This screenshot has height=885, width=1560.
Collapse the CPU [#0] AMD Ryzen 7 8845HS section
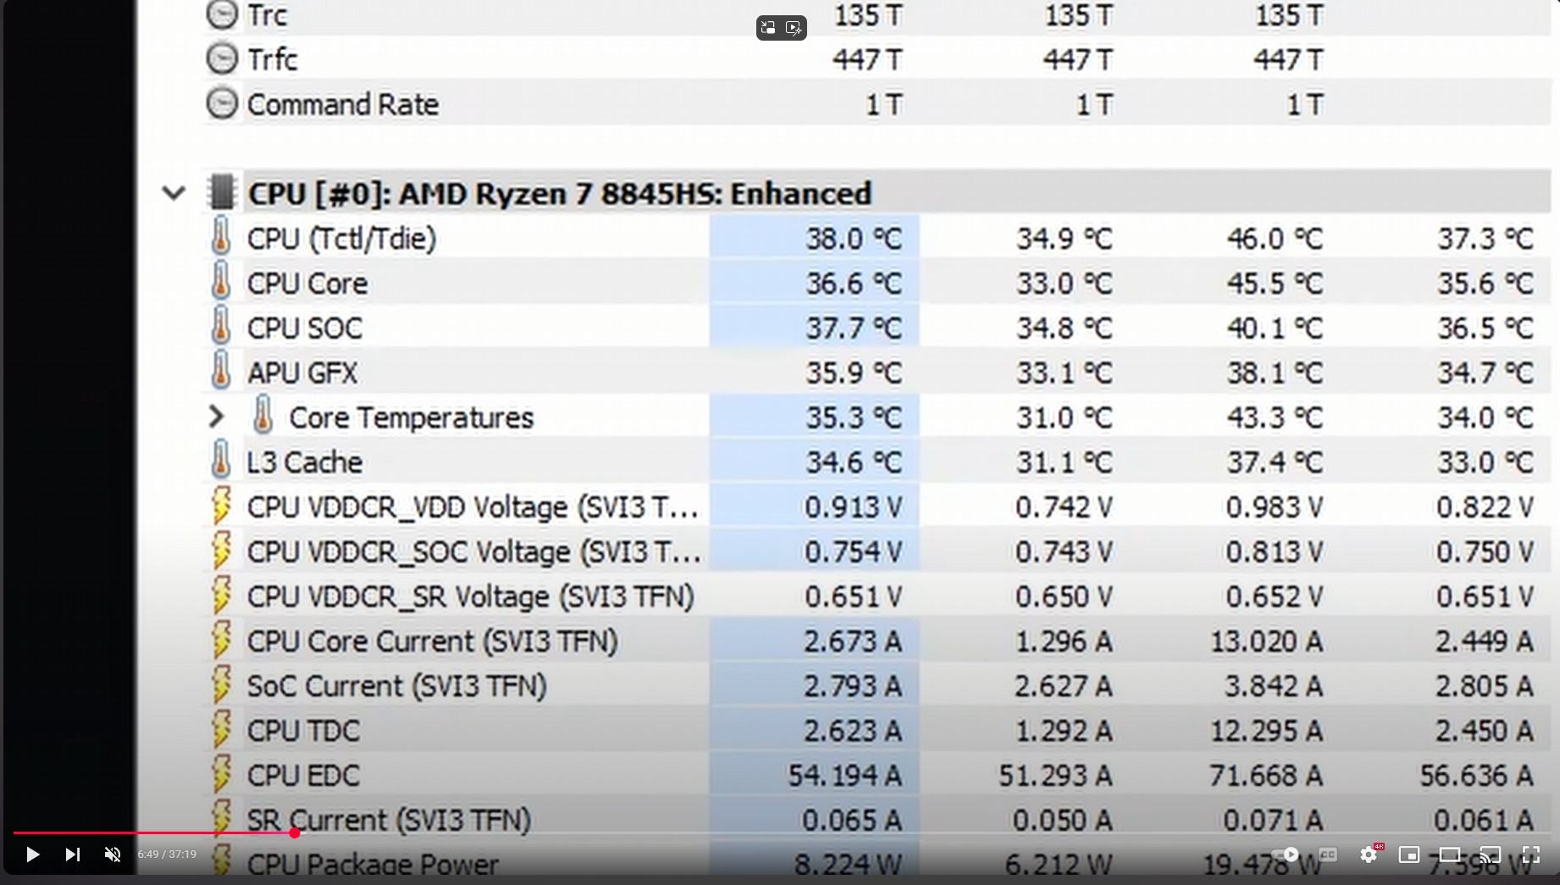(x=174, y=193)
